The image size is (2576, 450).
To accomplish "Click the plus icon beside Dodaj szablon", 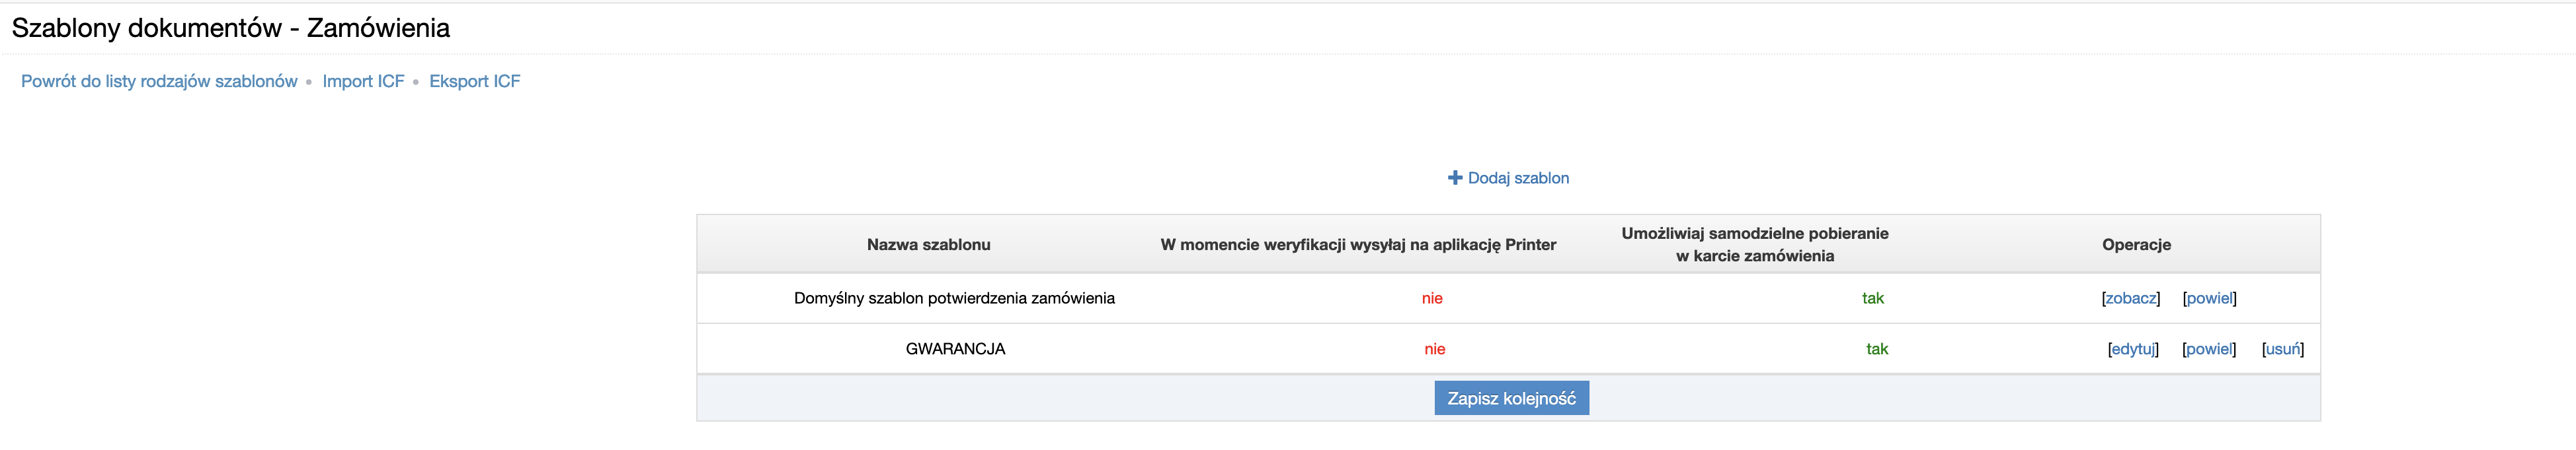I will (1455, 177).
